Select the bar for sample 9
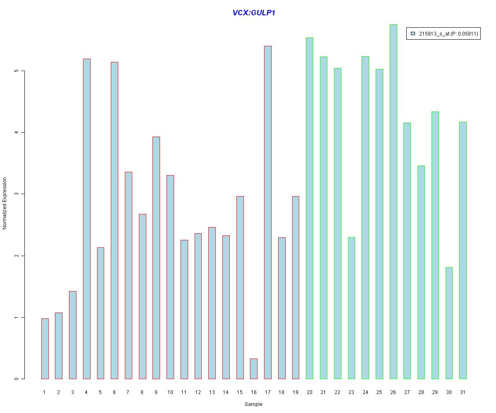 [156, 258]
